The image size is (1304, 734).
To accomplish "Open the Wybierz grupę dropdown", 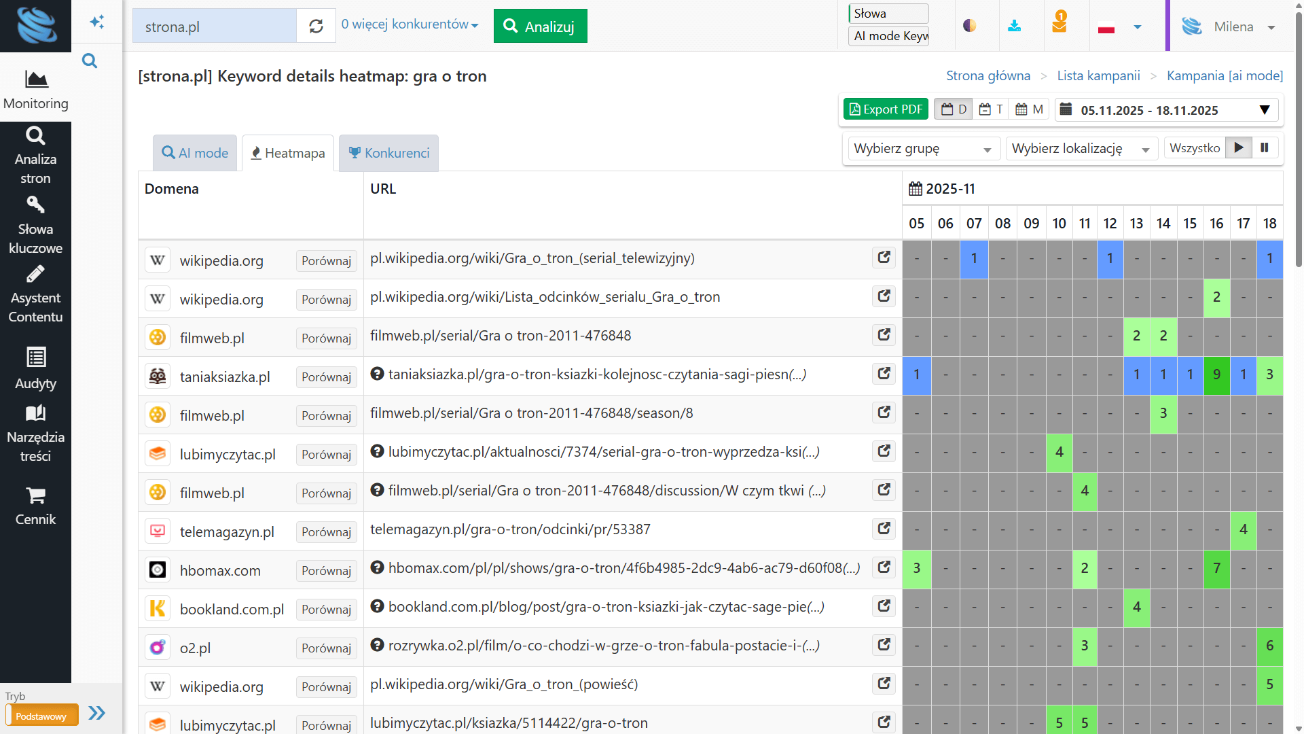I will 922,149.
